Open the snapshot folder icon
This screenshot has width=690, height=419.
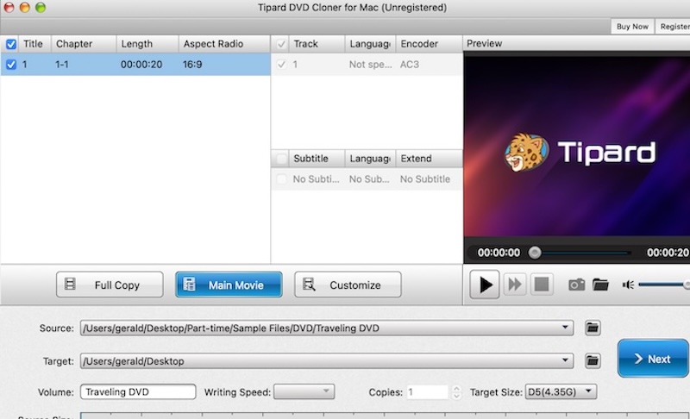[x=600, y=285]
